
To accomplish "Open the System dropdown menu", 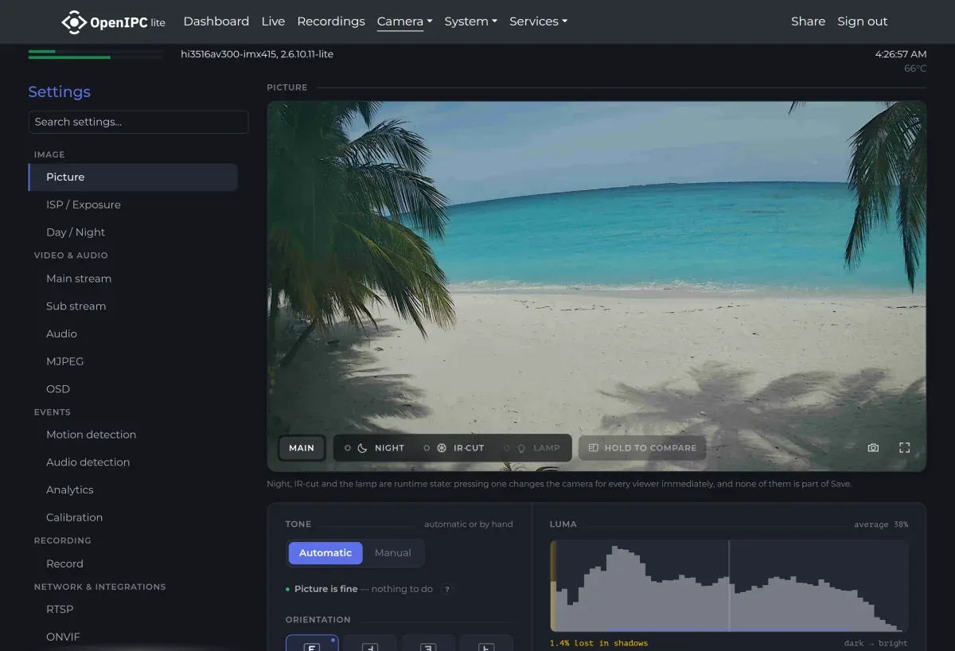I will (470, 21).
